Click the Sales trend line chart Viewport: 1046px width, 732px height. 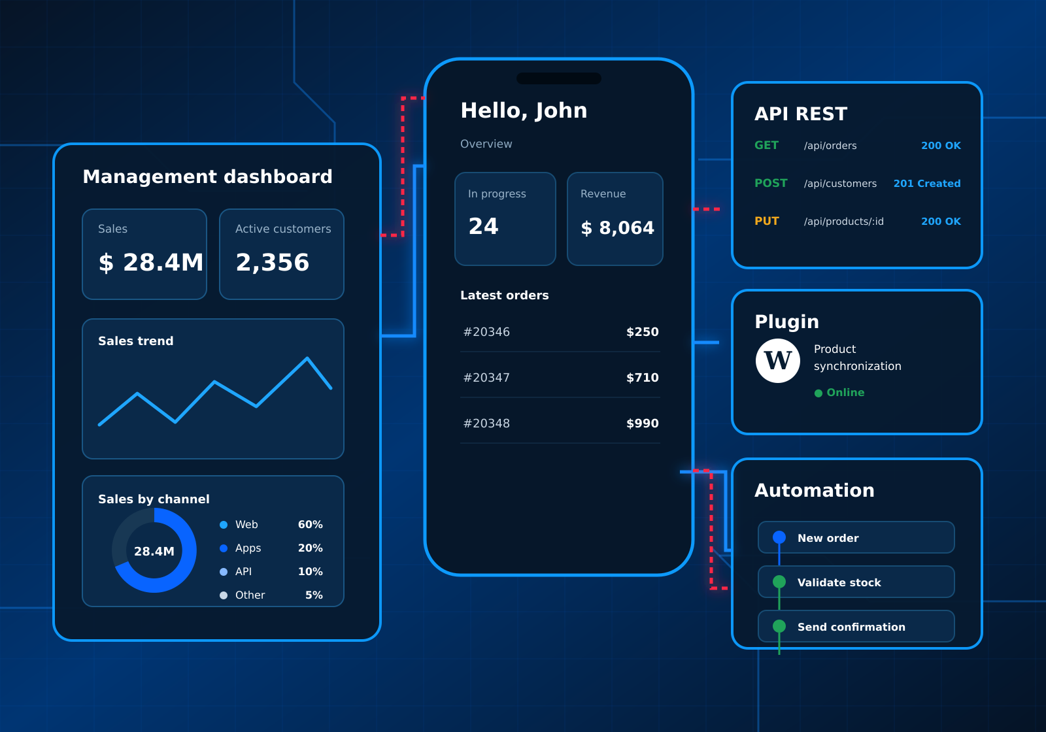click(215, 391)
